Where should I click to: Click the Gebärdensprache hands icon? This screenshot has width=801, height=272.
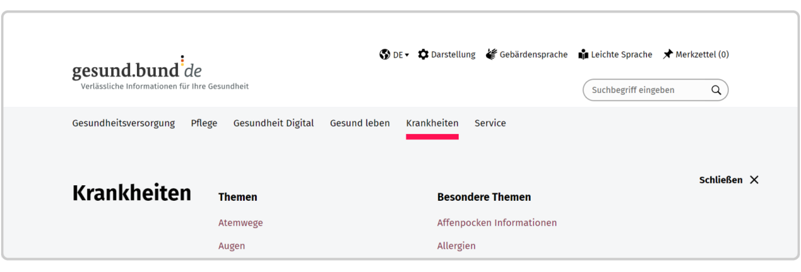click(491, 55)
